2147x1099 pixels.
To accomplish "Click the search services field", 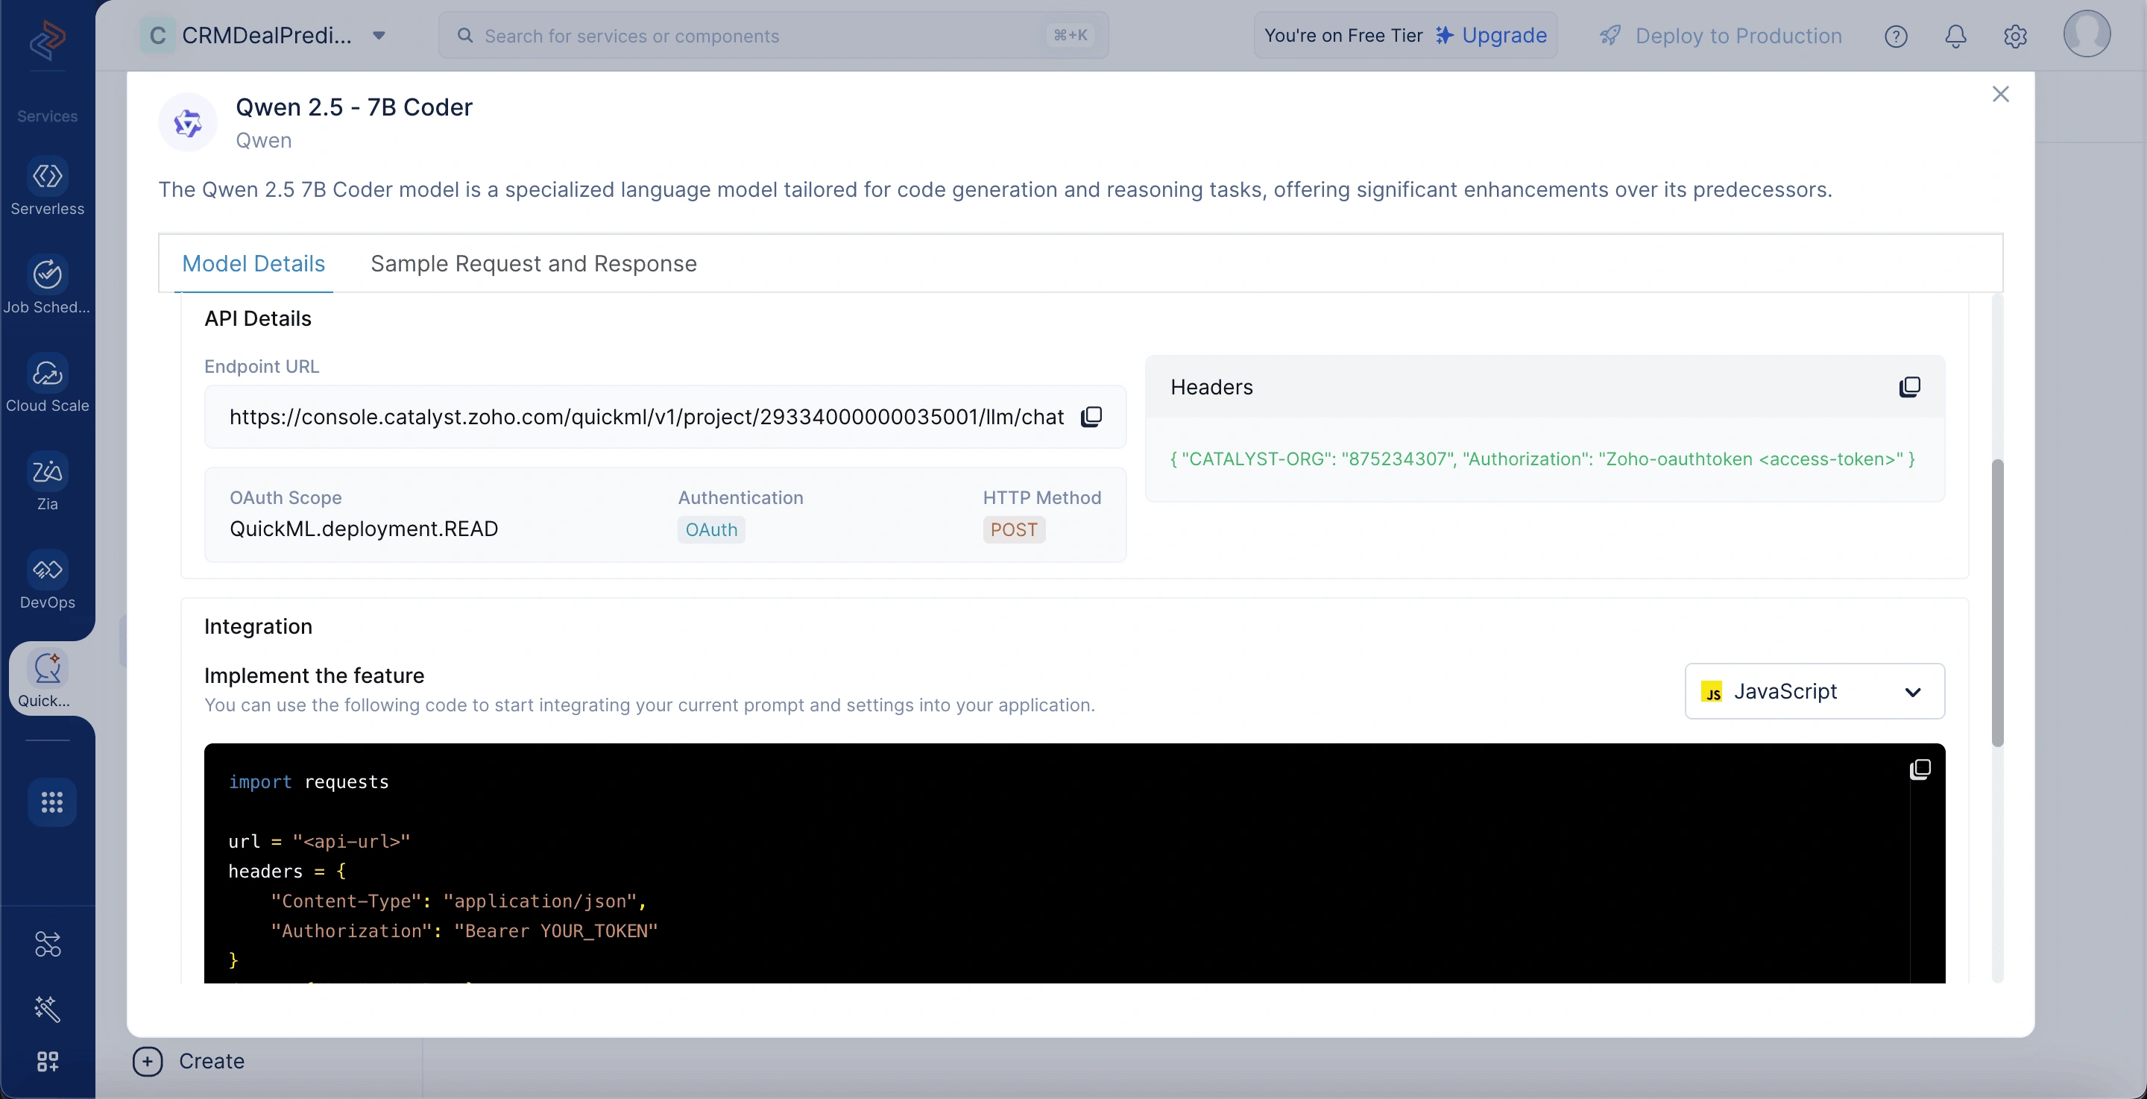I will pos(774,35).
